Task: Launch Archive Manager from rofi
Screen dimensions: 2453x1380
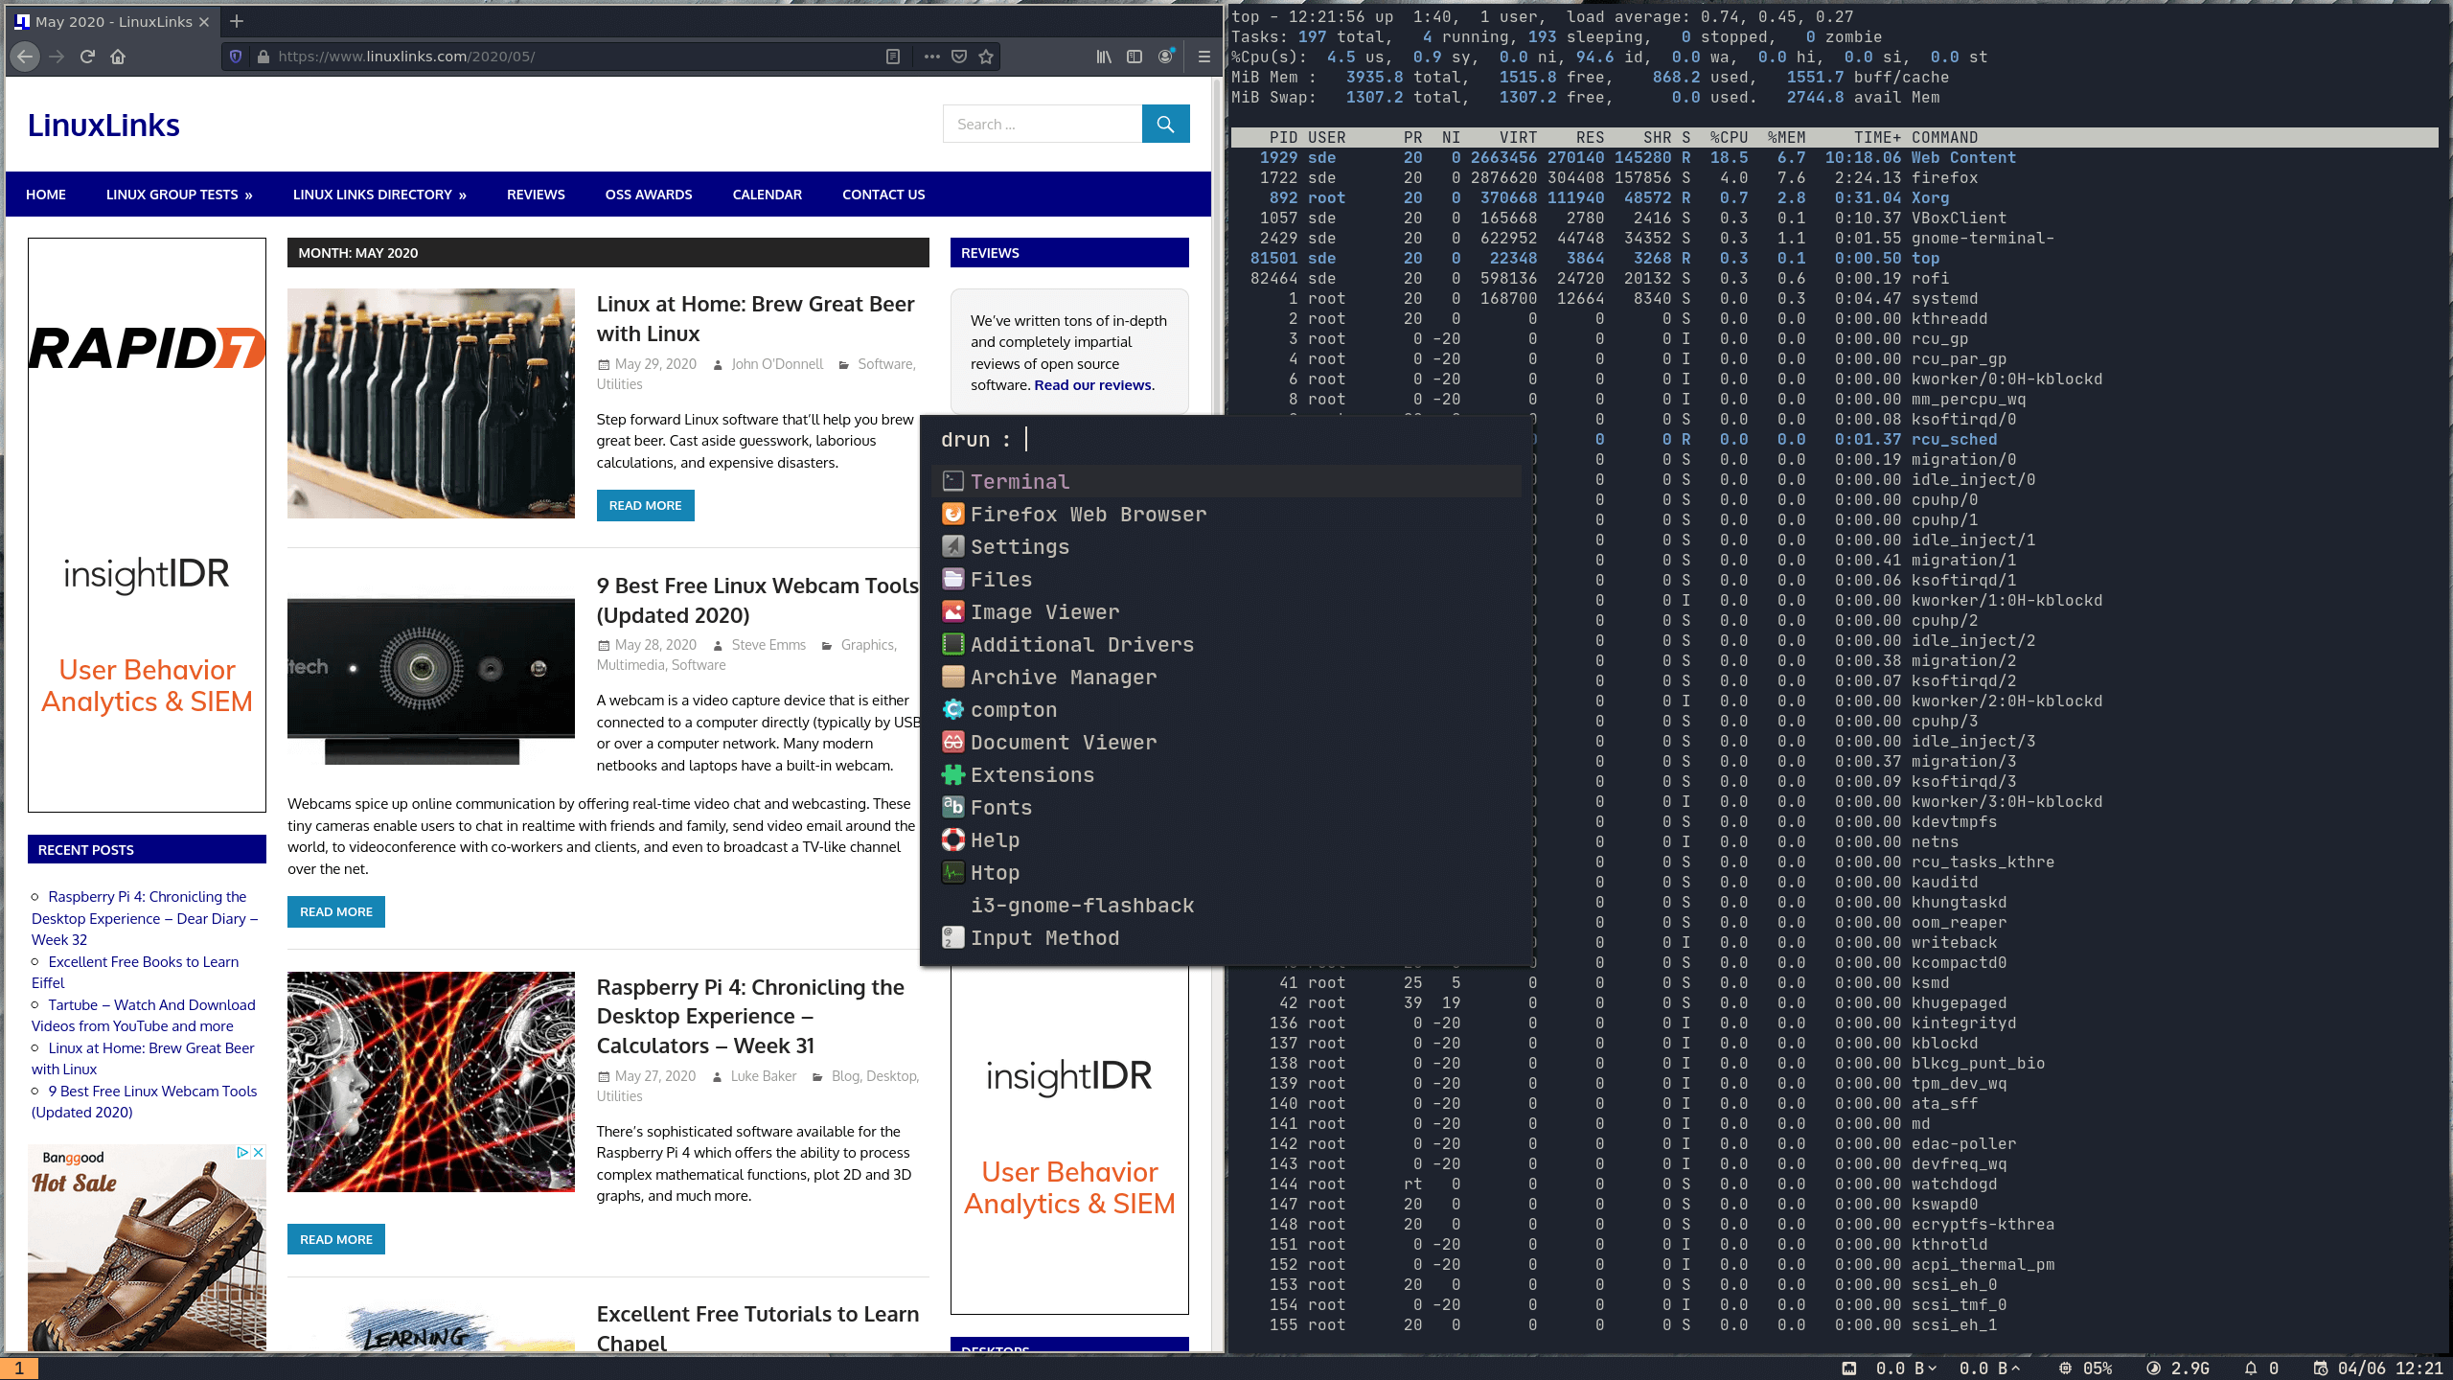Action: point(1226,677)
